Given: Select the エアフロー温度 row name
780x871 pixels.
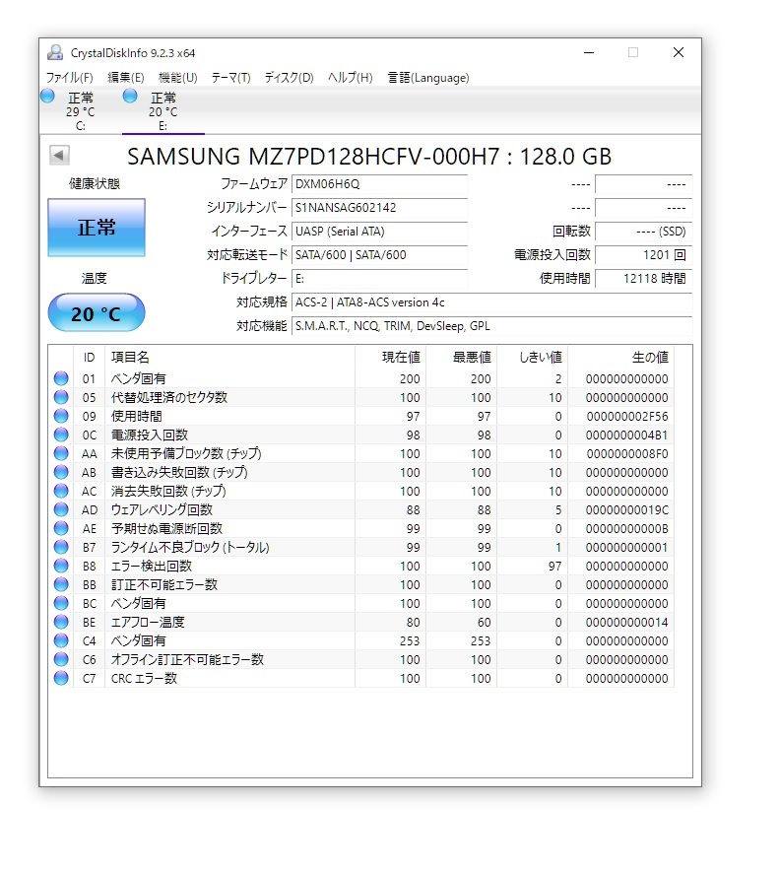Looking at the screenshot, I should (x=148, y=622).
